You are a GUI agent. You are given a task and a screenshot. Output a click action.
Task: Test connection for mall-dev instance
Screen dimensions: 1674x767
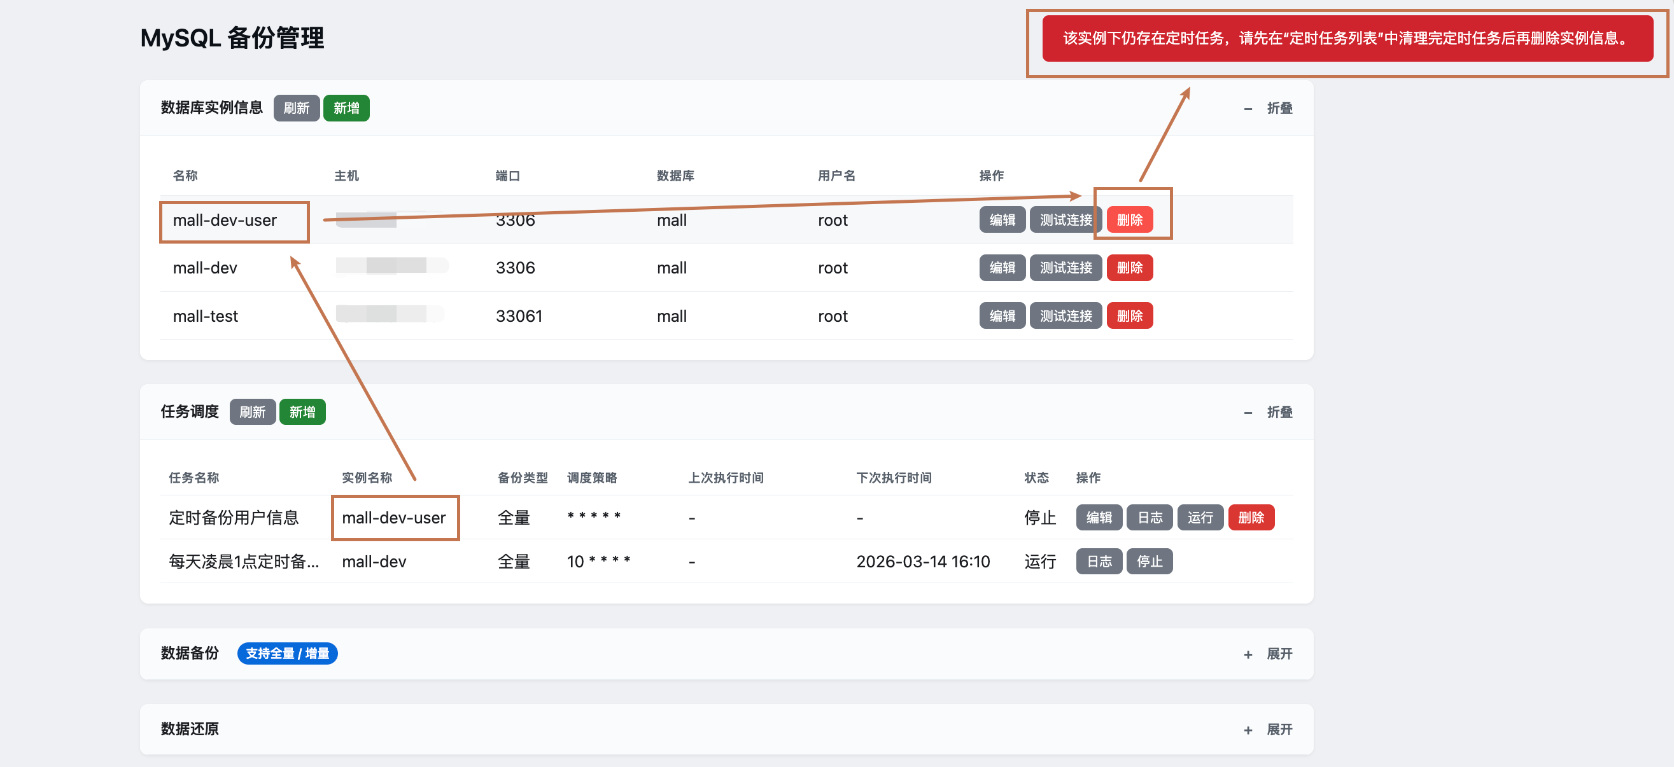[1065, 268]
